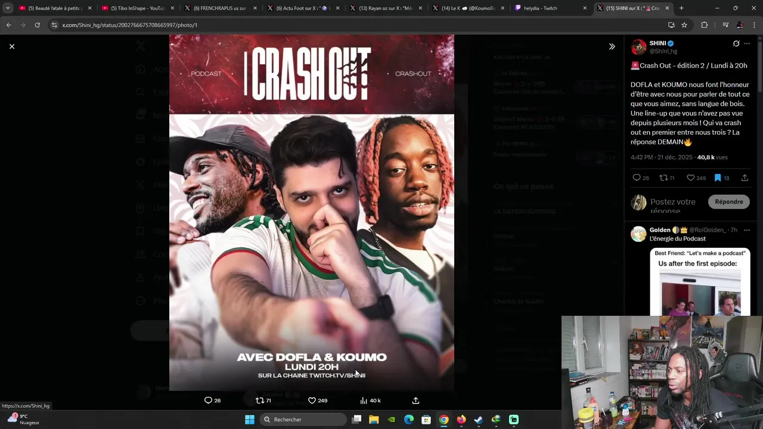Open the Chrome profile avatar
Image resolution: width=763 pixels, height=429 pixels.
(x=740, y=25)
